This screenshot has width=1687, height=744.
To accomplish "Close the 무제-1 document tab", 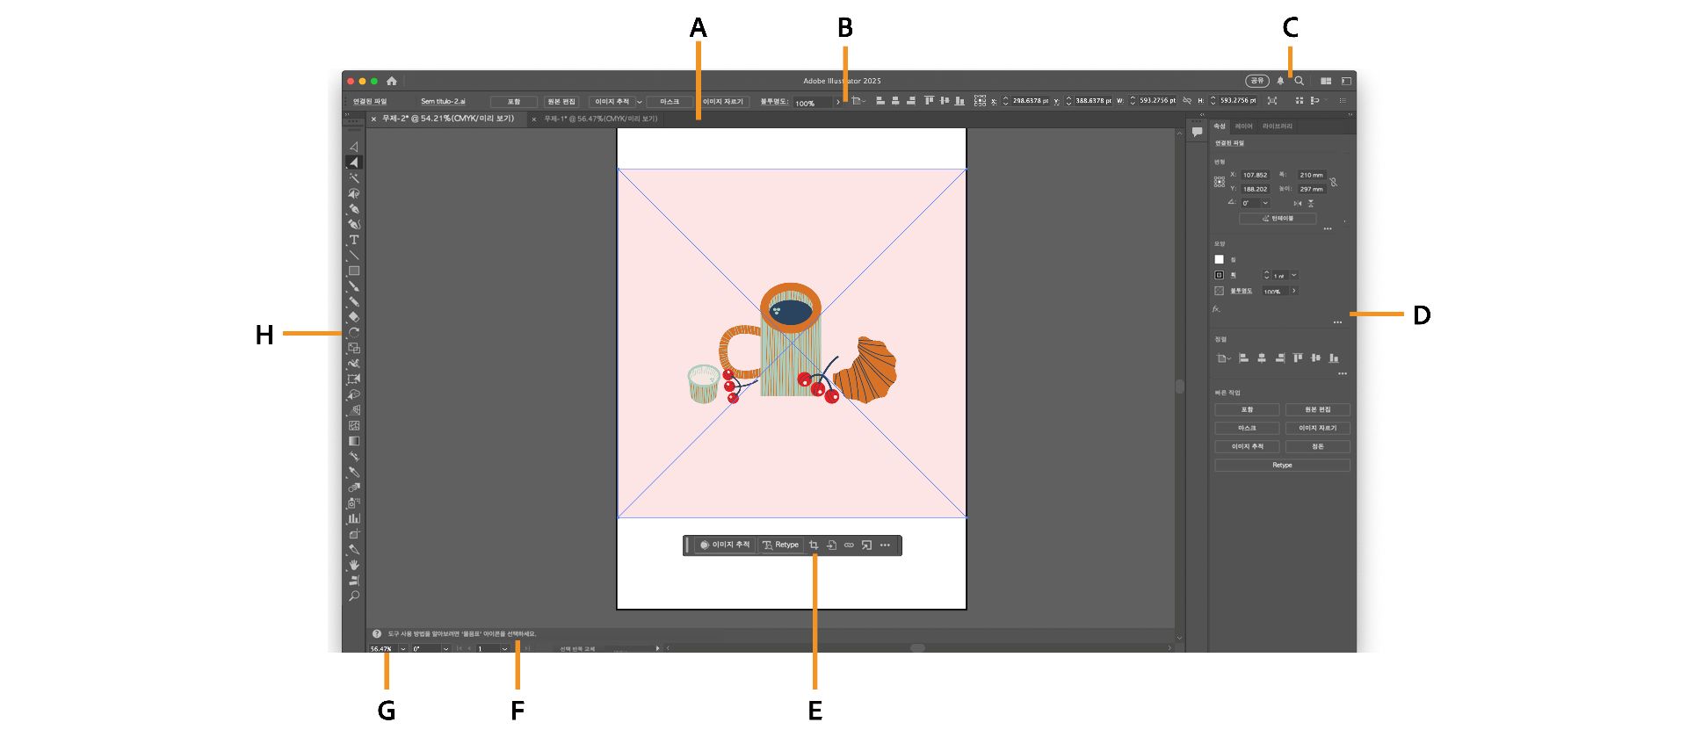I will pyautogui.click(x=534, y=119).
